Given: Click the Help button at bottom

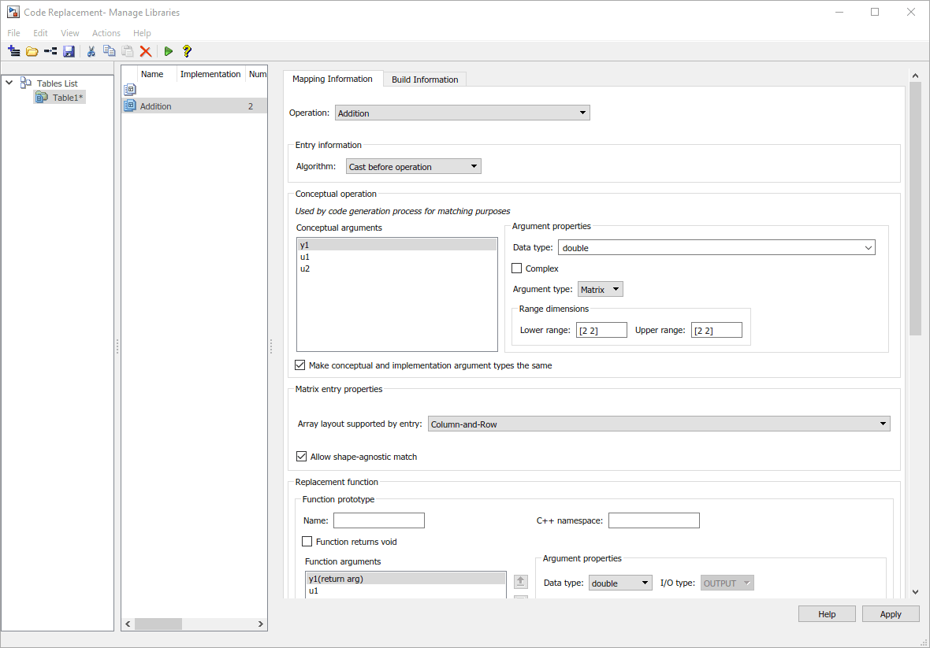Looking at the screenshot, I should 827,614.
